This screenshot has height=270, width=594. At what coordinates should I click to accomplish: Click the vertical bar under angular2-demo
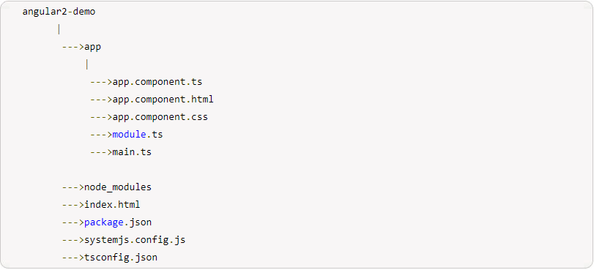pyautogui.click(x=59, y=29)
